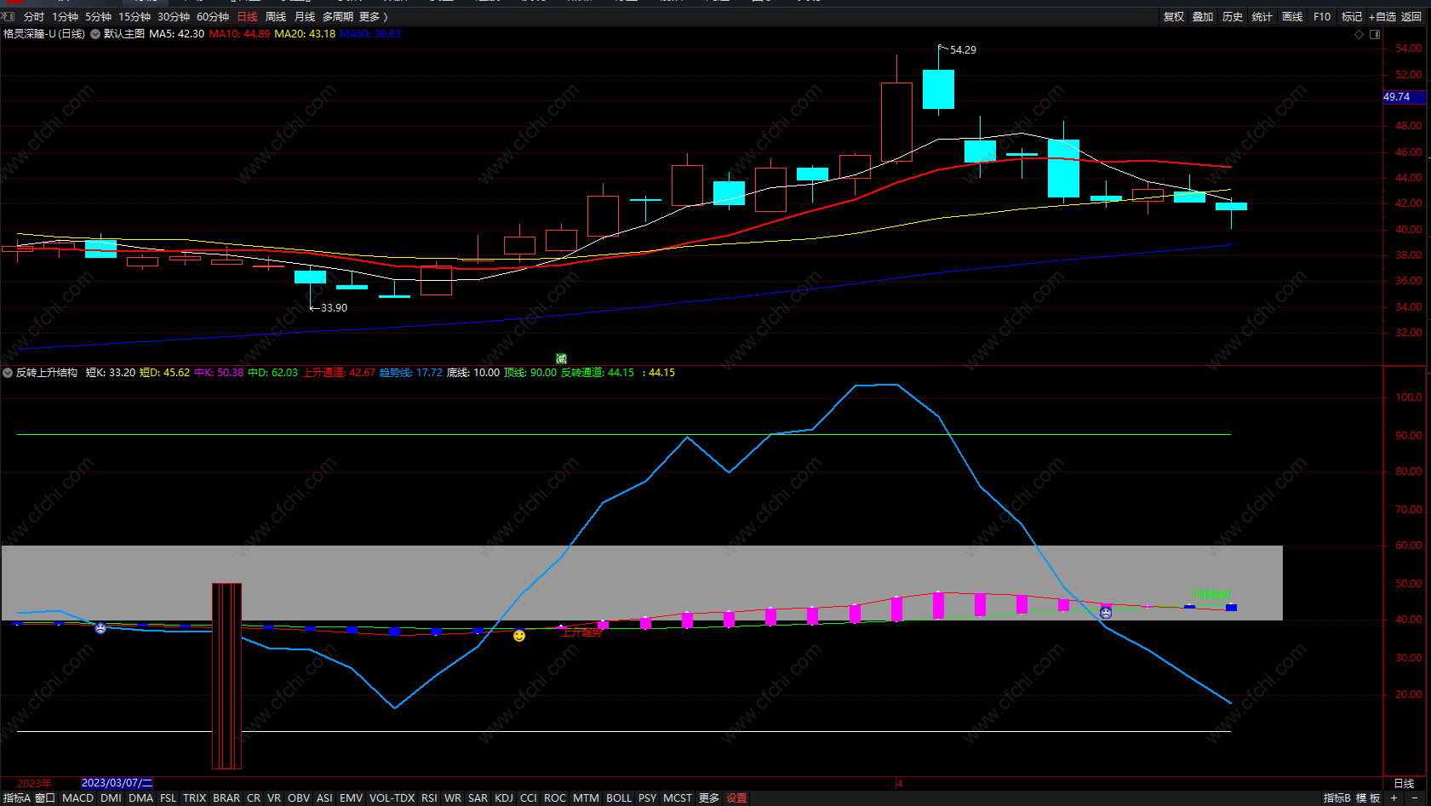
Task: Click the 叠加 overlay button
Action: [1203, 17]
